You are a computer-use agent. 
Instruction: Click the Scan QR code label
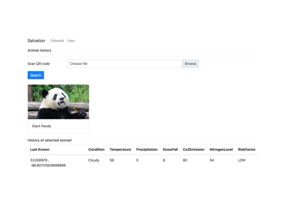pos(39,64)
